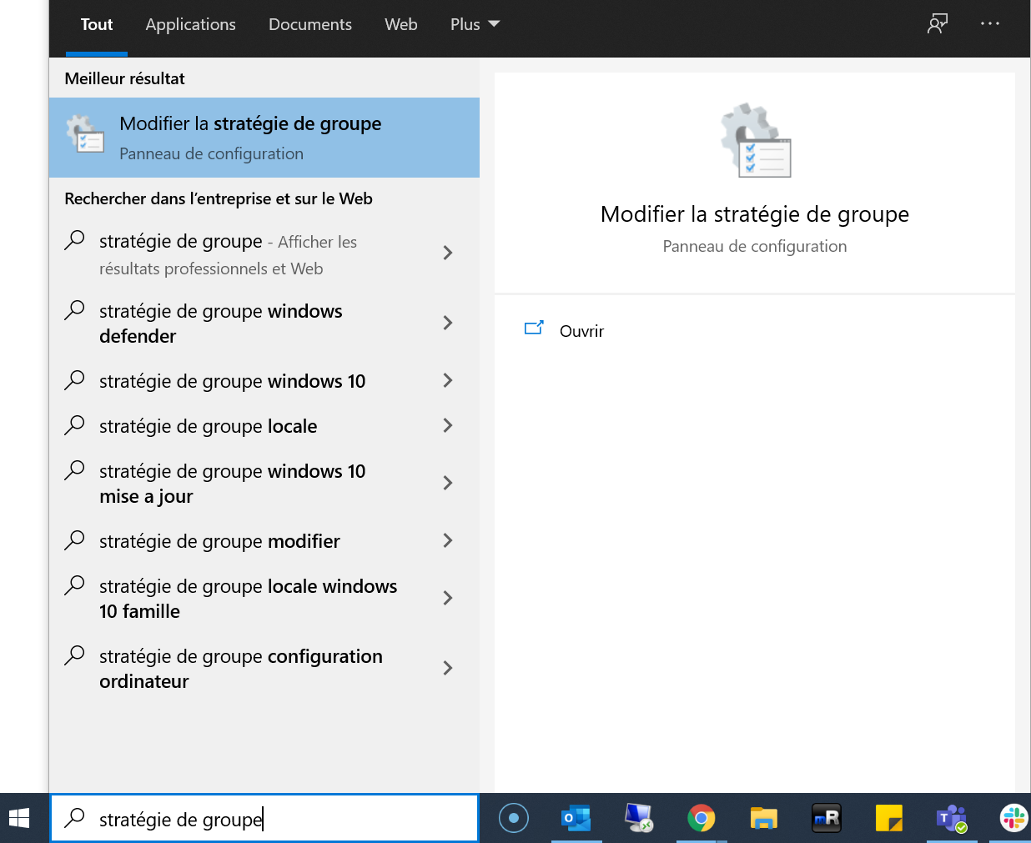The image size is (1031, 843).
Task: Expand the Plus filter dropdown
Action: pos(475,24)
